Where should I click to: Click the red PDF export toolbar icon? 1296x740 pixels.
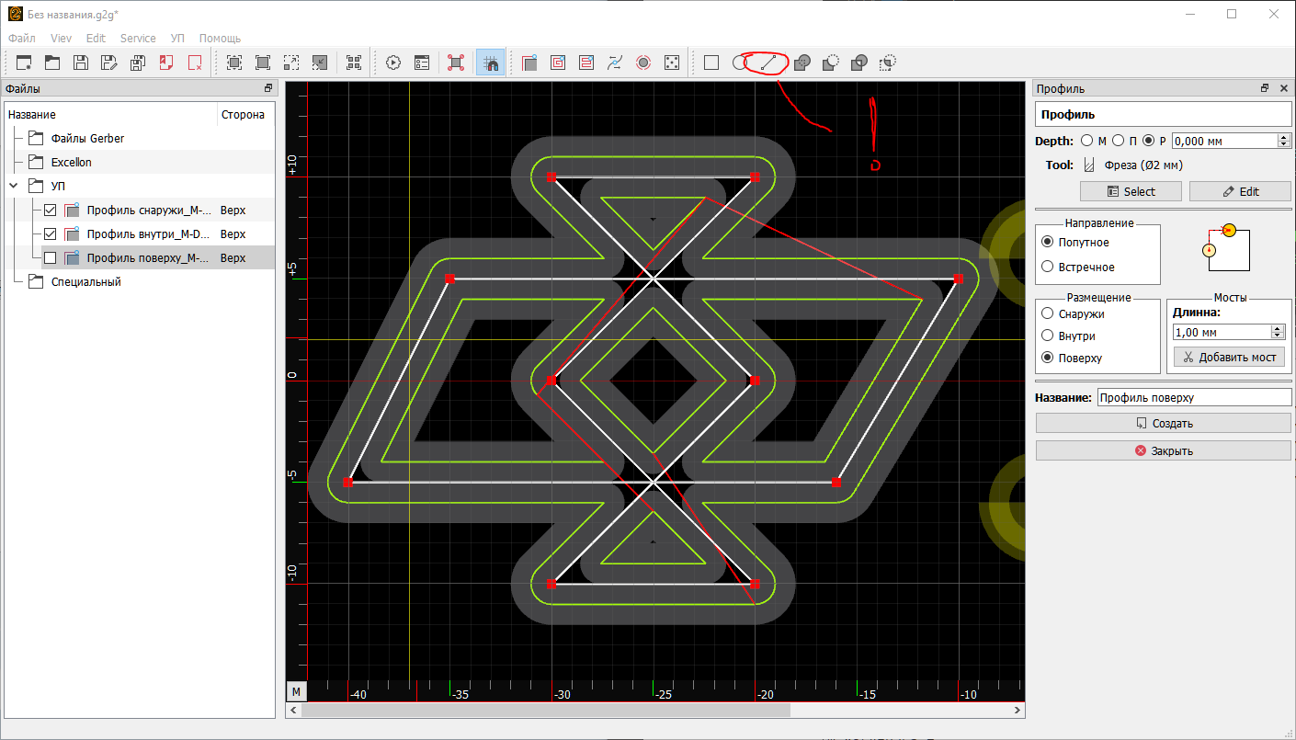tap(166, 63)
